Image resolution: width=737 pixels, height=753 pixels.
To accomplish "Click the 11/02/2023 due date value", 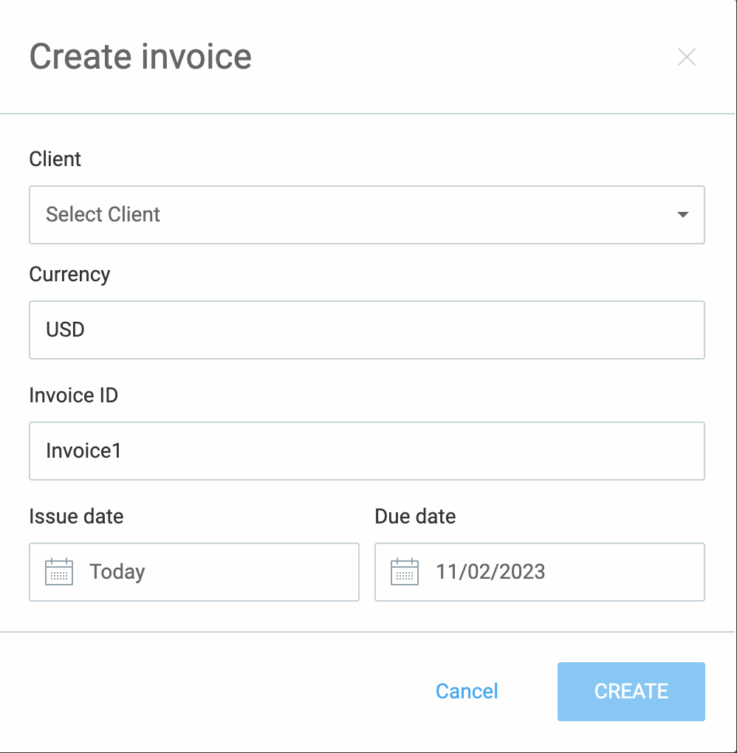I will point(490,572).
